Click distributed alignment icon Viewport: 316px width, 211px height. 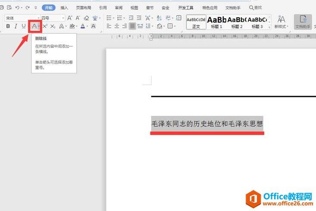140,26
